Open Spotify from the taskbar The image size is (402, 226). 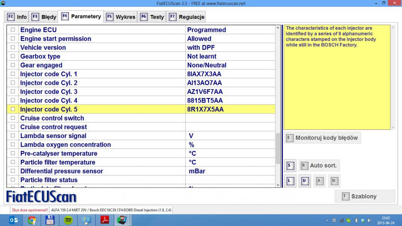click(68, 220)
